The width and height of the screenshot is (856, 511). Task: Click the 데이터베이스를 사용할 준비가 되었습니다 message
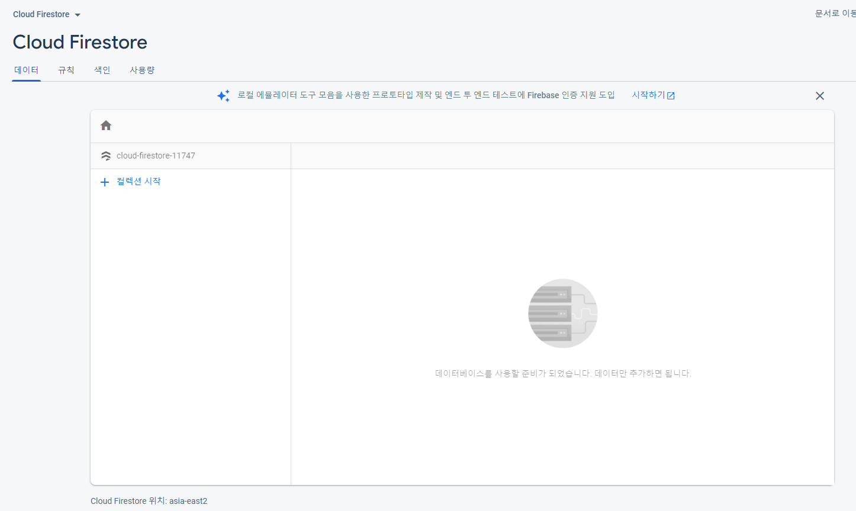pyautogui.click(x=563, y=374)
